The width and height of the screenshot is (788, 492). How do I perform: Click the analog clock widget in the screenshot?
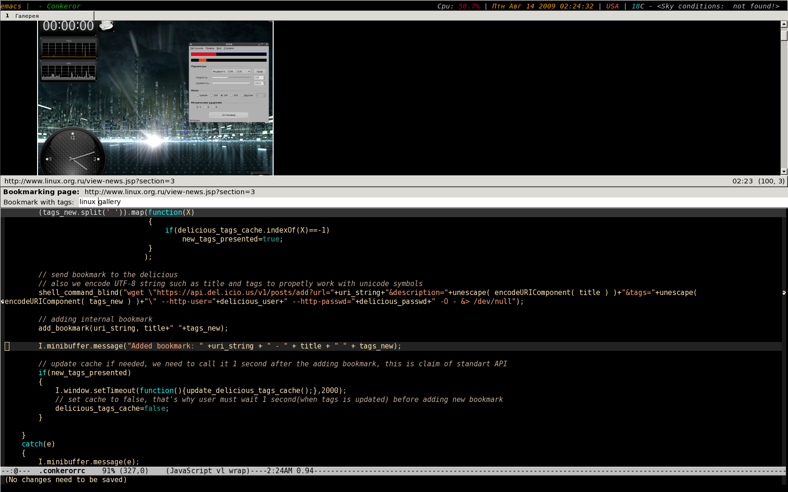(72, 153)
